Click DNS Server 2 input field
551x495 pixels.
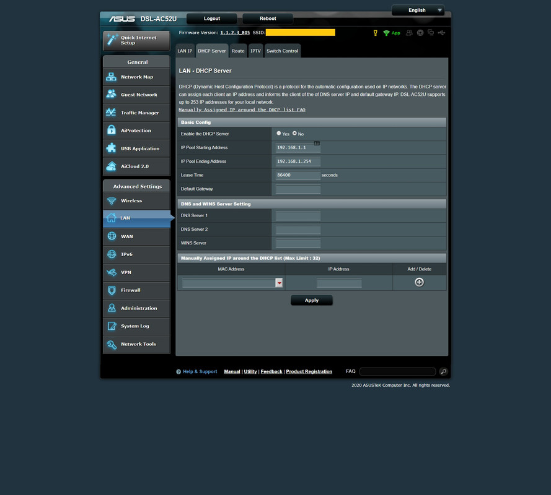click(x=298, y=230)
